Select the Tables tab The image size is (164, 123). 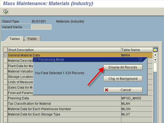pos(14,39)
